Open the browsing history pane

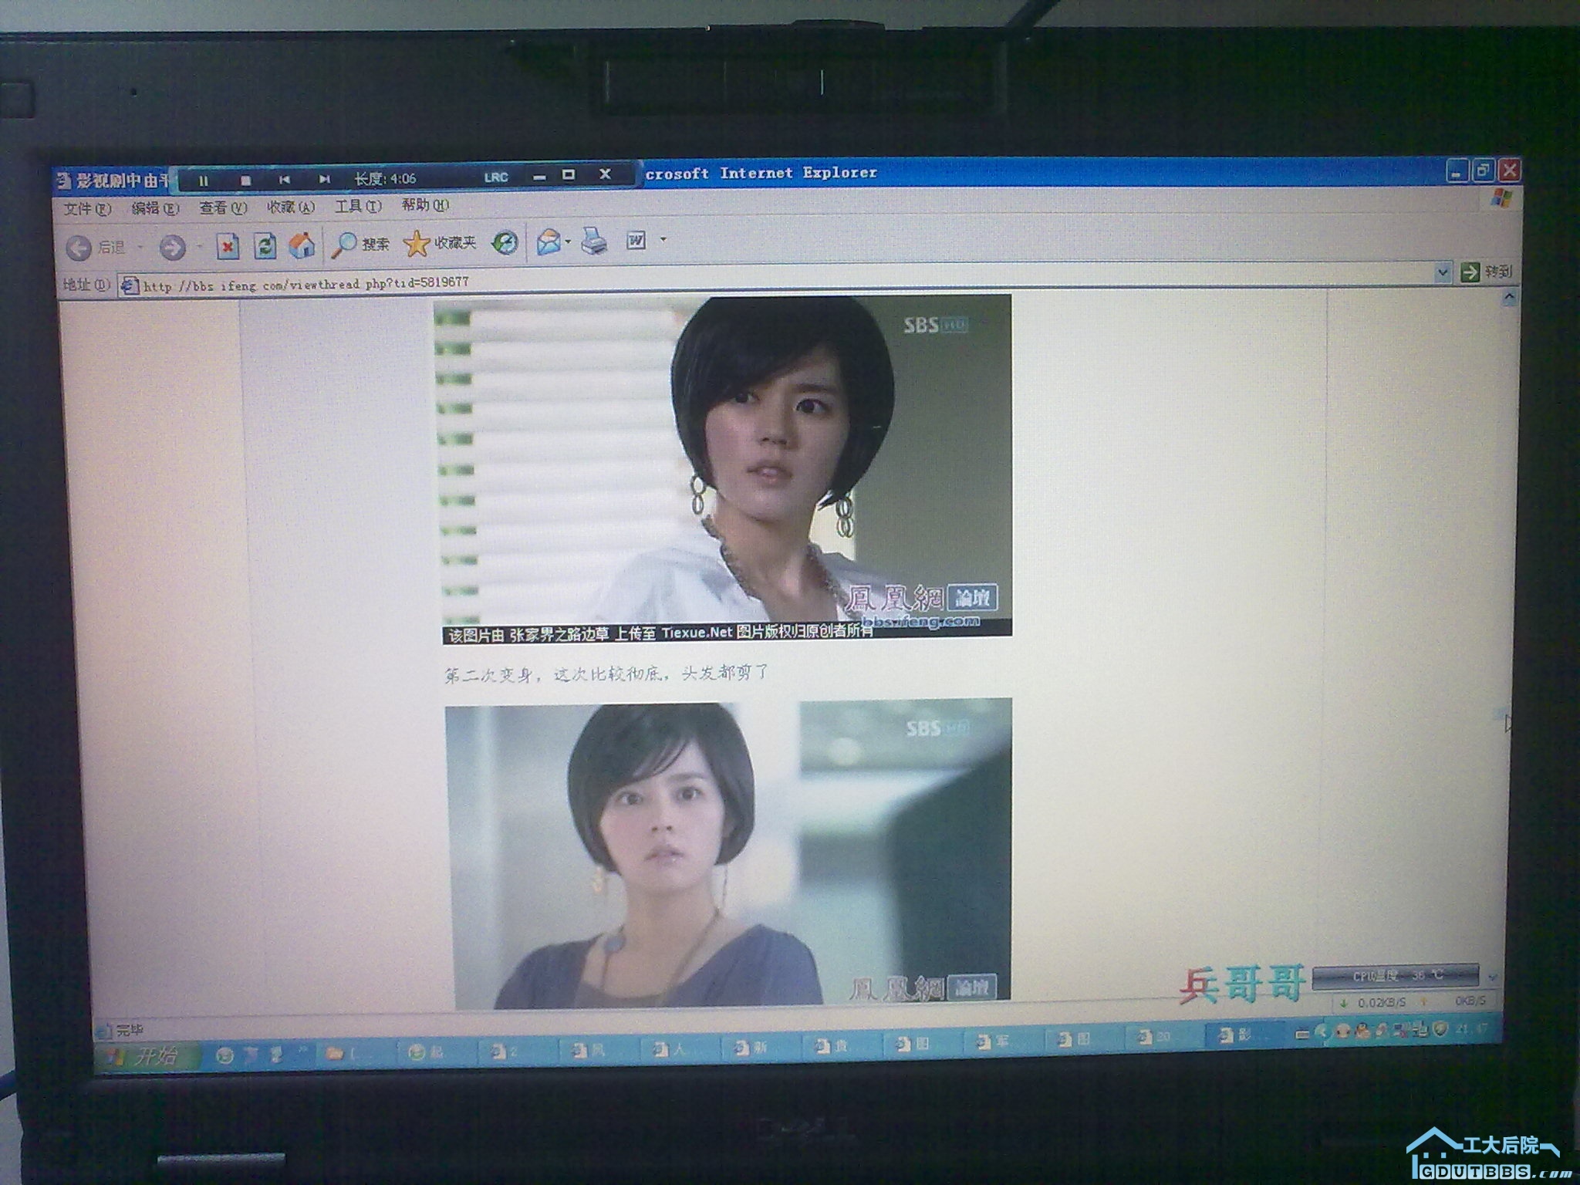505,242
